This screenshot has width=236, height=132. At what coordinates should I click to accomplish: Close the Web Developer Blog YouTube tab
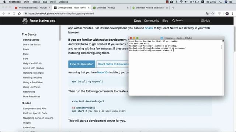[x=49, y=8]
